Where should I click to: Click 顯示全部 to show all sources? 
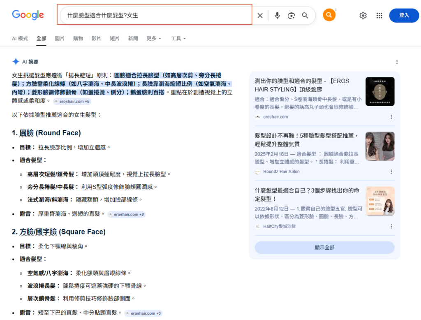(x=324, y=248)
